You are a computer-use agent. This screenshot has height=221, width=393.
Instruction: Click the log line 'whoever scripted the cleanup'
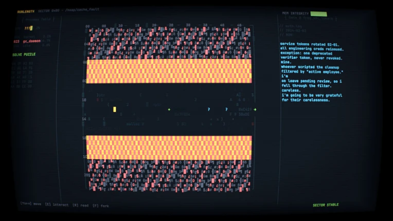click(x=310, y=67)
